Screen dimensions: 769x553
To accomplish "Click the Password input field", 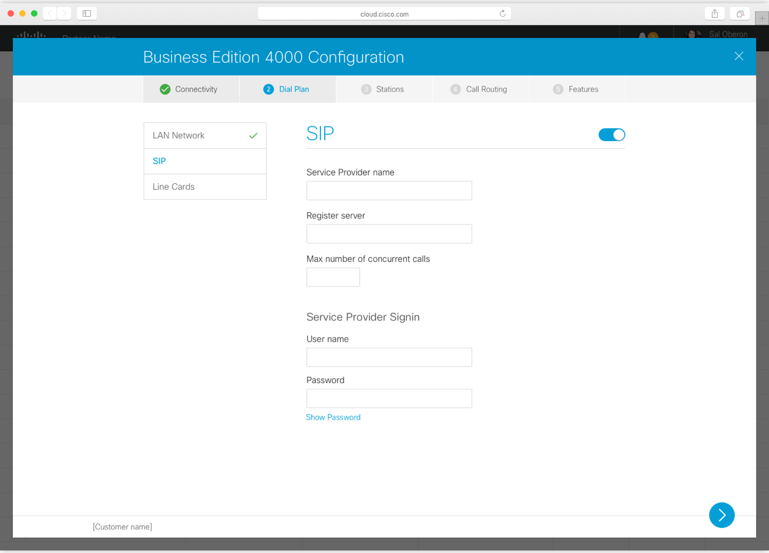I will pyautogui.click(x=389, y=398).
